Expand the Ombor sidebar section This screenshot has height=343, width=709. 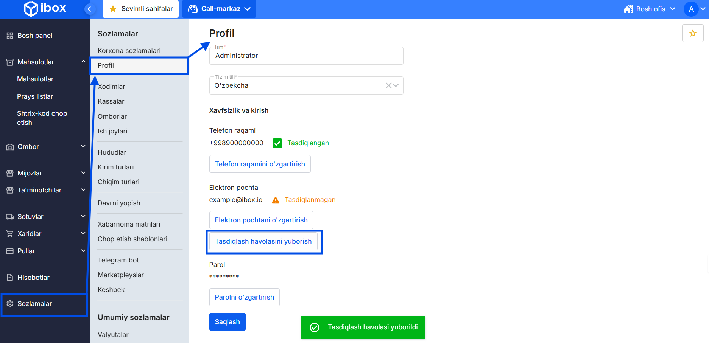pos(83,147)
